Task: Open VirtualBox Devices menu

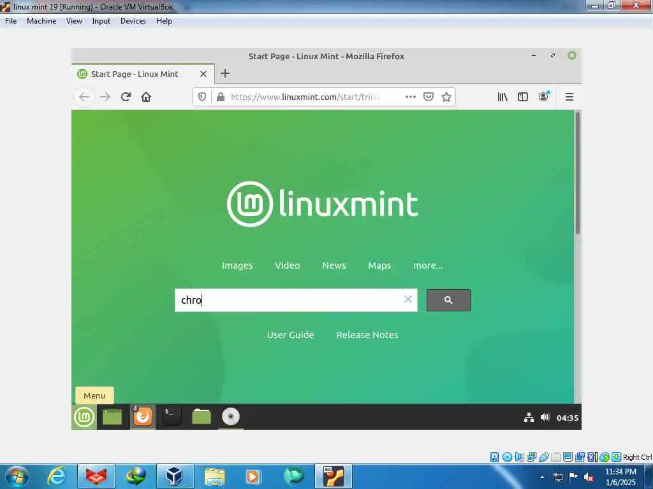Action: [x=133, y=21]
